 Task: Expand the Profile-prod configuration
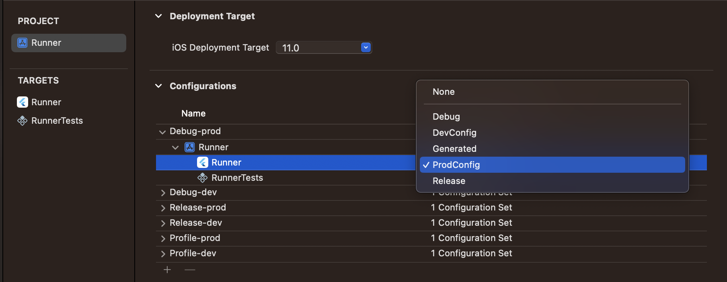tap(163, 239)
